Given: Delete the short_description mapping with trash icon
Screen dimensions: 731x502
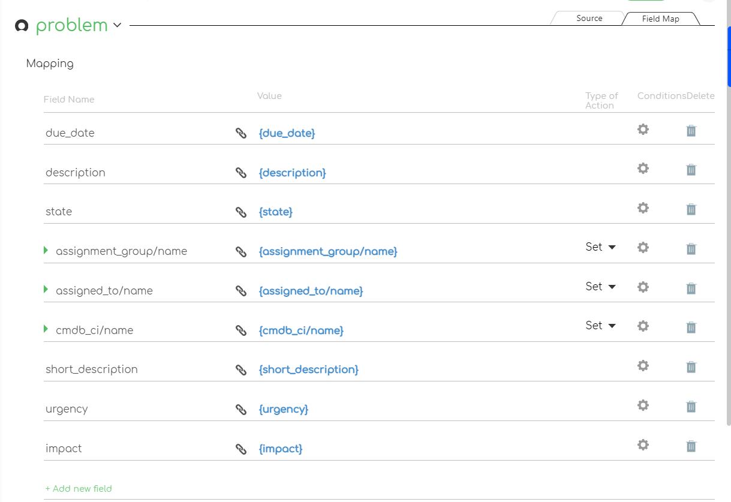Looking at the screenshot, I should (691, 366).
